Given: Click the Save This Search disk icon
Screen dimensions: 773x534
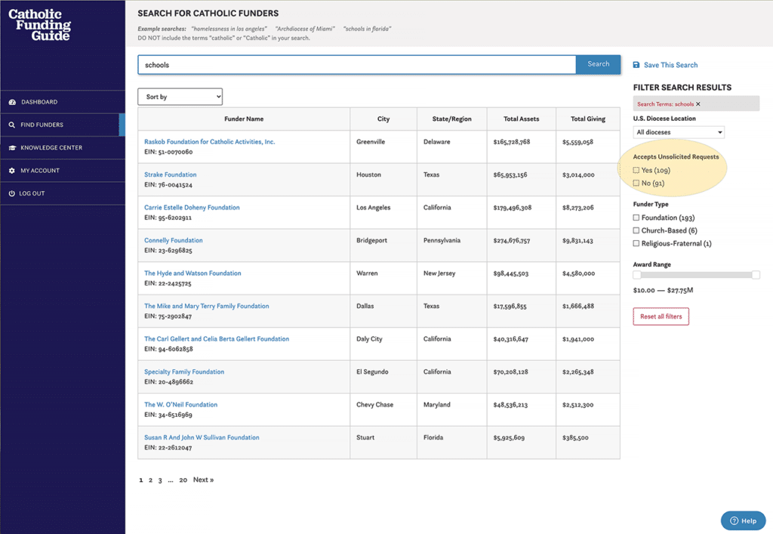Looking at the screenshot, I should 636,65.
